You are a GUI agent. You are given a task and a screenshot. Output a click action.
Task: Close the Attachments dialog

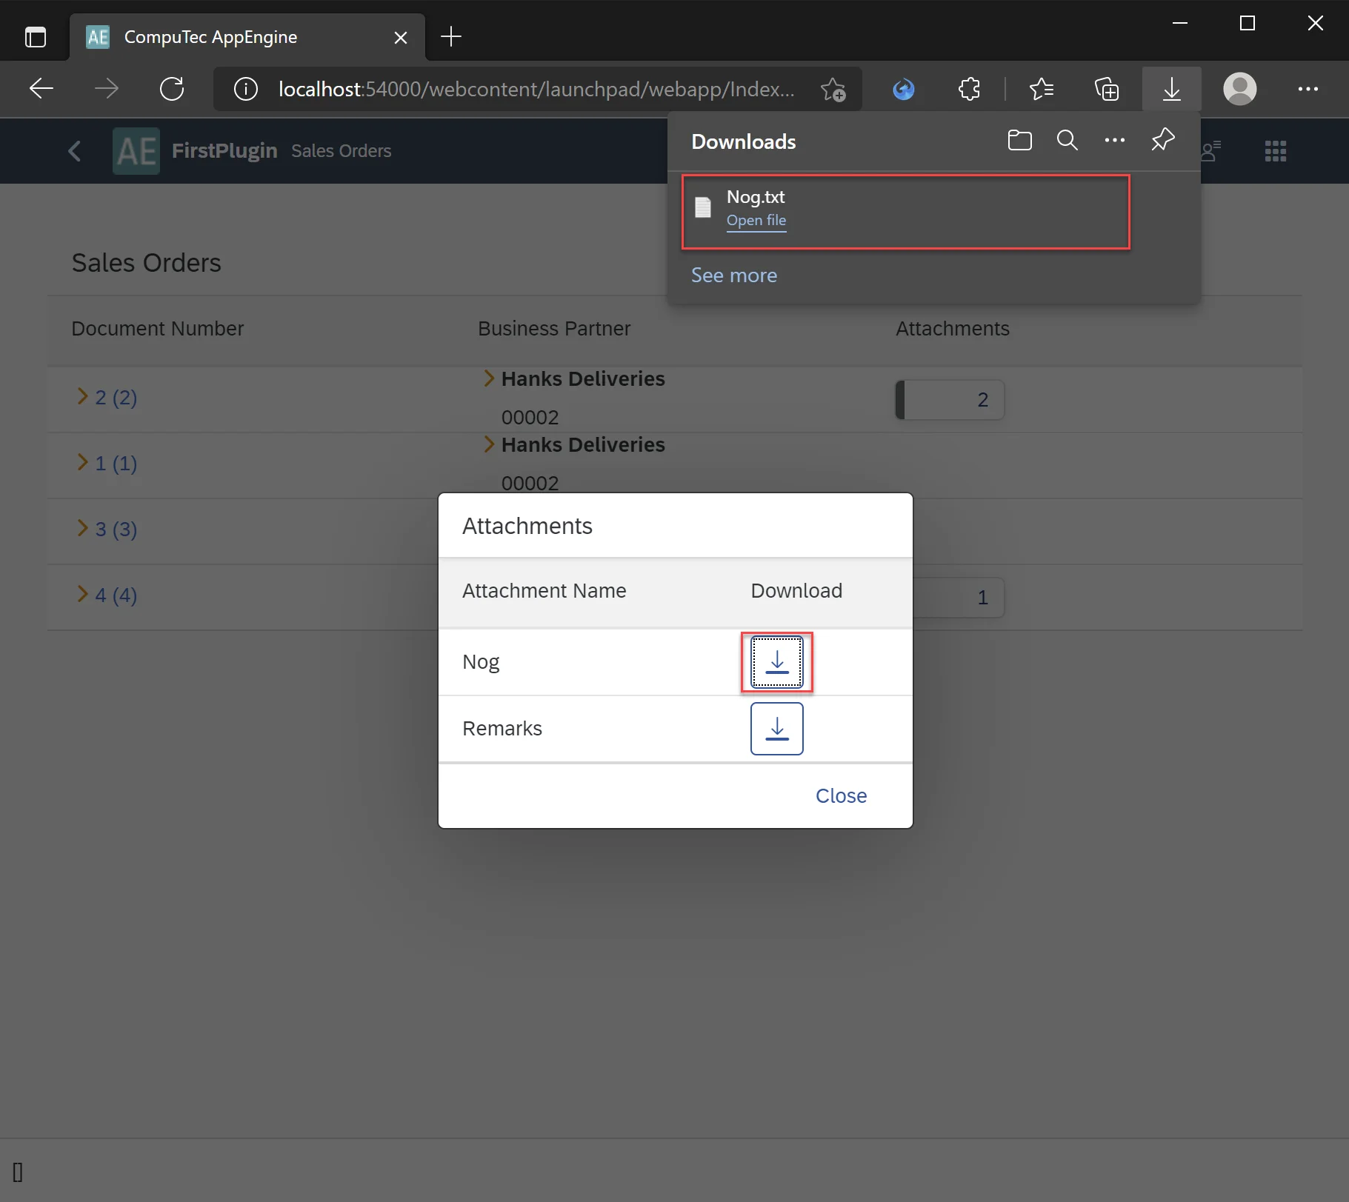pyautogui.click(x=841, y=796)
